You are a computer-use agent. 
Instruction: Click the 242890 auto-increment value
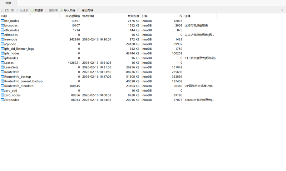[x=75, y=39]
